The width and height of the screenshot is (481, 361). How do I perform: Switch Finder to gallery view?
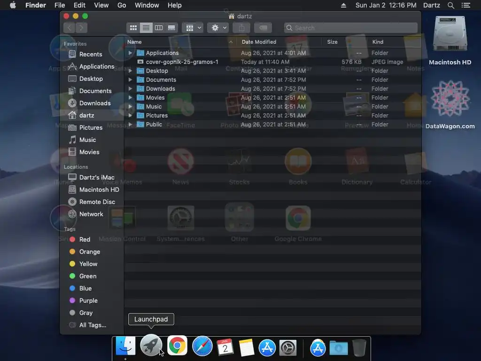[171, 28]
